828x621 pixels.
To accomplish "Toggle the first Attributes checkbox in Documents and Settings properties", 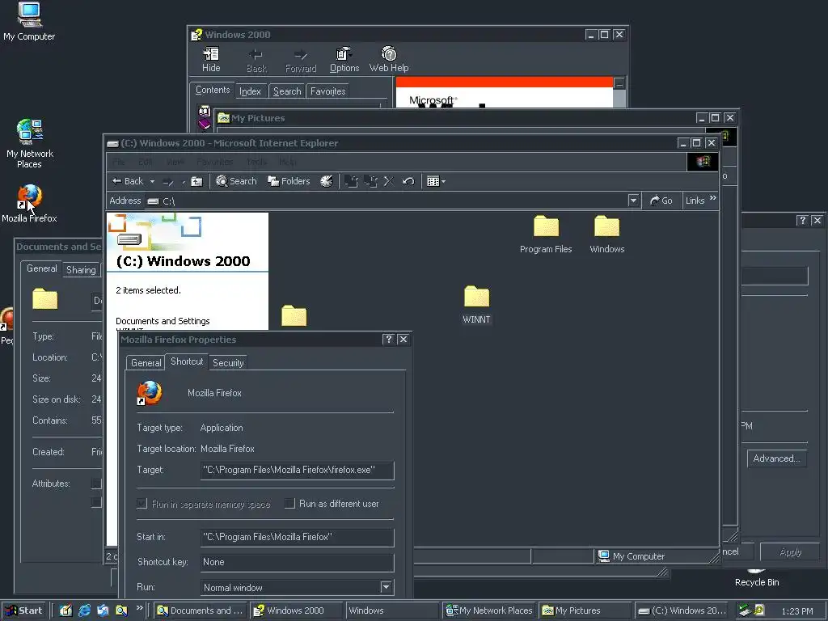I will tap(96, 484).
